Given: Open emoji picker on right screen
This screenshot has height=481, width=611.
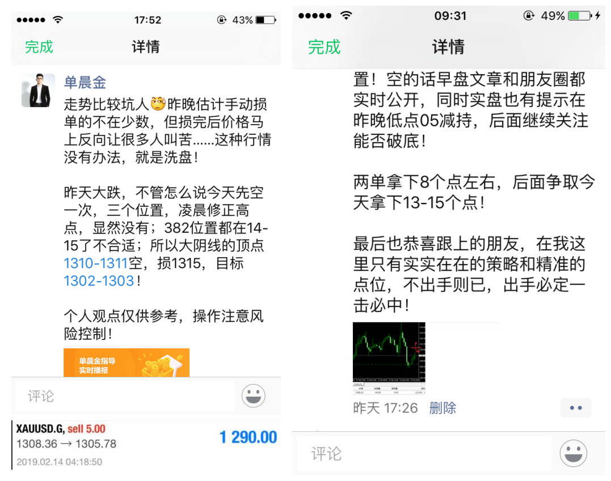Looking at the screenshot, I should click(x=573, y=453).
